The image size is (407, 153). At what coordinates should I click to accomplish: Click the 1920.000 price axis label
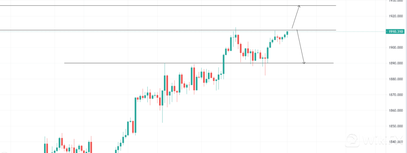pyautogui.click(x=397, y=16)
